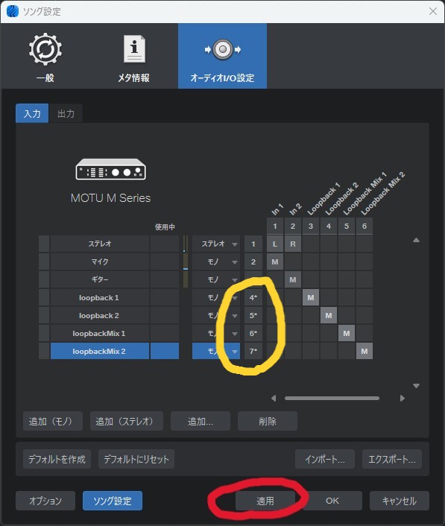Image resolution: width=445 pixels, height=526 pixels.
Task: Select the オーディオI/O設定 speaker icon
Action: click(222, 50)
